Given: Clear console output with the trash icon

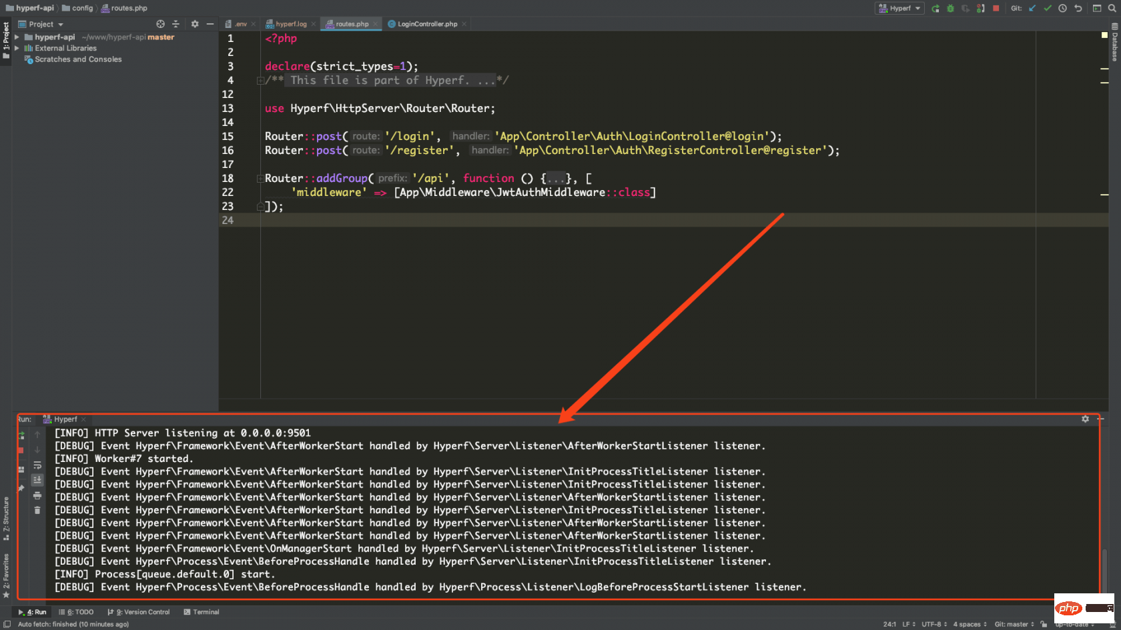Looking at the screenshot, I should pyautogui.click(x=37, y=510).
